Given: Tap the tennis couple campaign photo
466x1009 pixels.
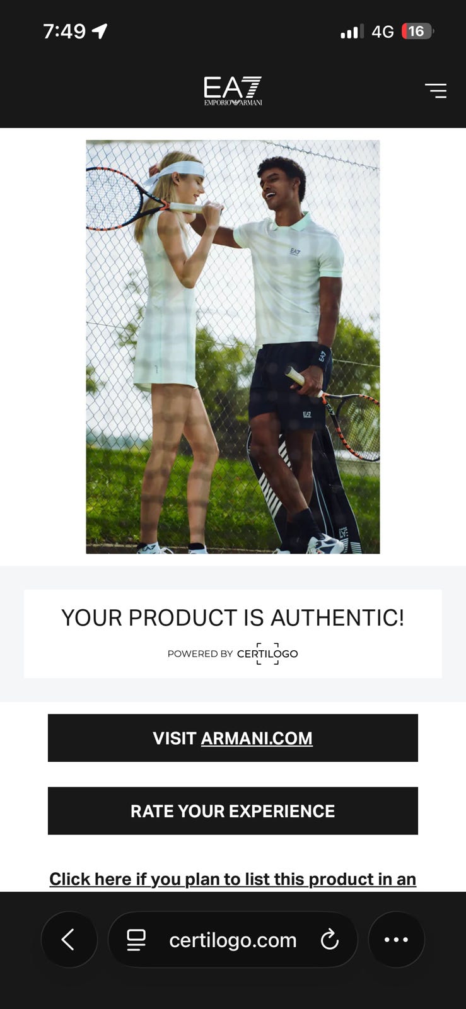Looking at the screenshot, I should coord(233,347).
